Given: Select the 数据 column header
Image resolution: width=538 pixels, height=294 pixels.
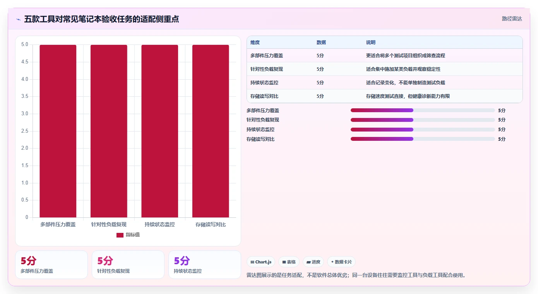Looking at the screenshot, I should pos(321,42).
